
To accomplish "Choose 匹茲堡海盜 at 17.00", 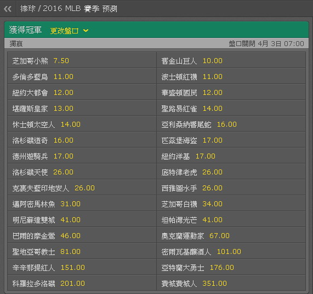I will click(x=231, y=140).
